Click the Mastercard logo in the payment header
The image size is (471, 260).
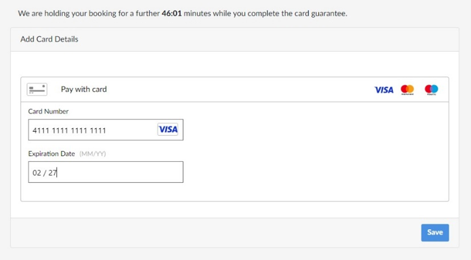pos(407,90)
